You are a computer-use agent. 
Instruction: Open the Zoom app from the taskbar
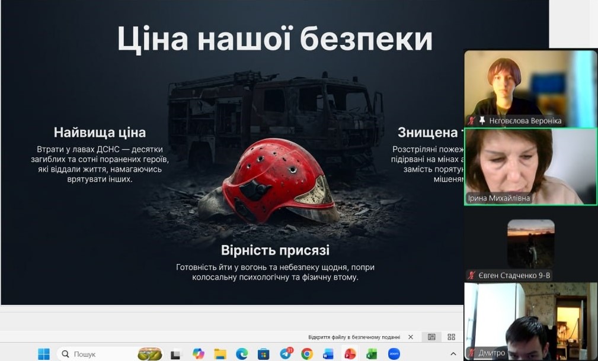tap(394, 354)
